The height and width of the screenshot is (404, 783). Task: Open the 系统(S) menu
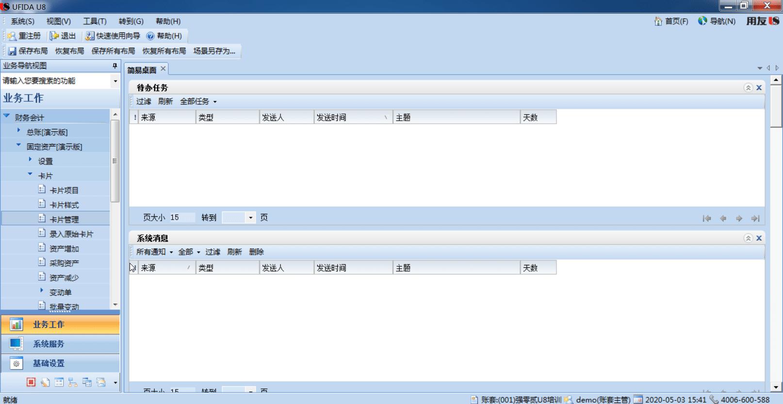tap(22, 21)
